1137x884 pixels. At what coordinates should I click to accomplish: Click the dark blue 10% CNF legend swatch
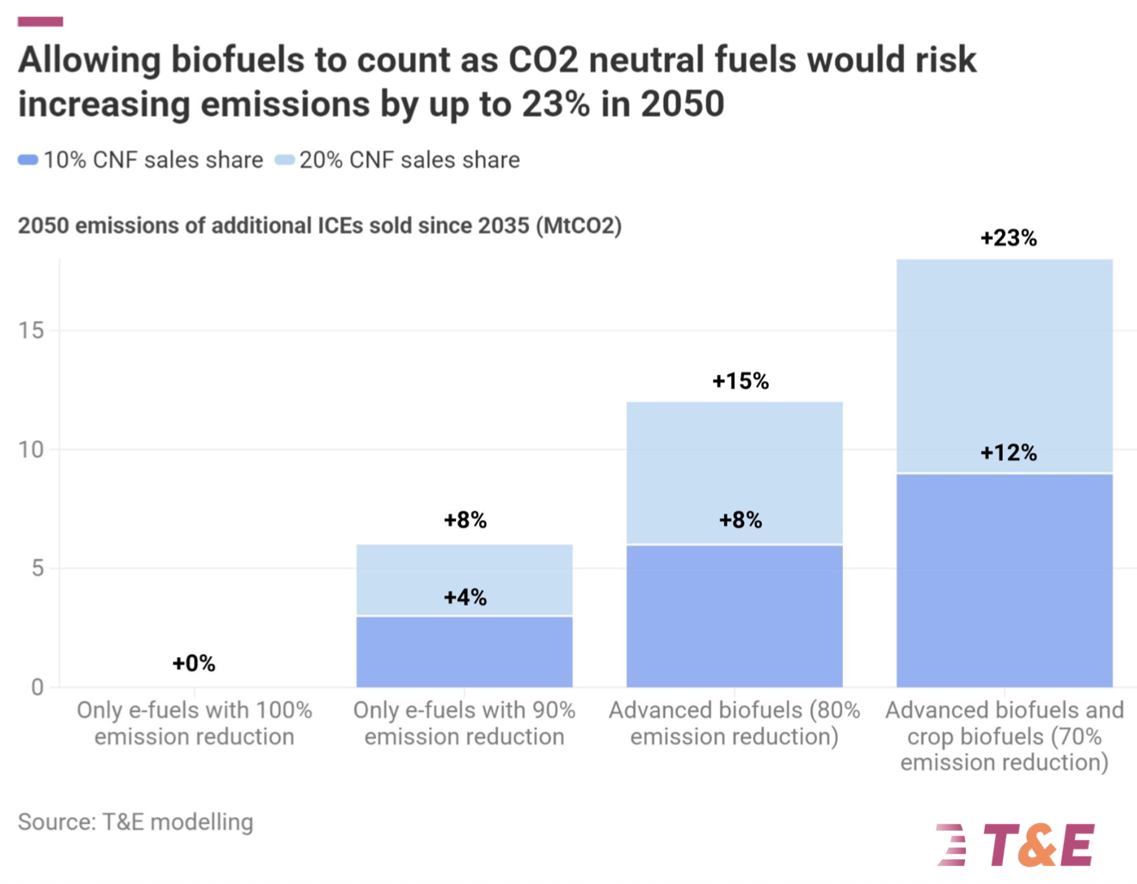[x=28, y=160]
